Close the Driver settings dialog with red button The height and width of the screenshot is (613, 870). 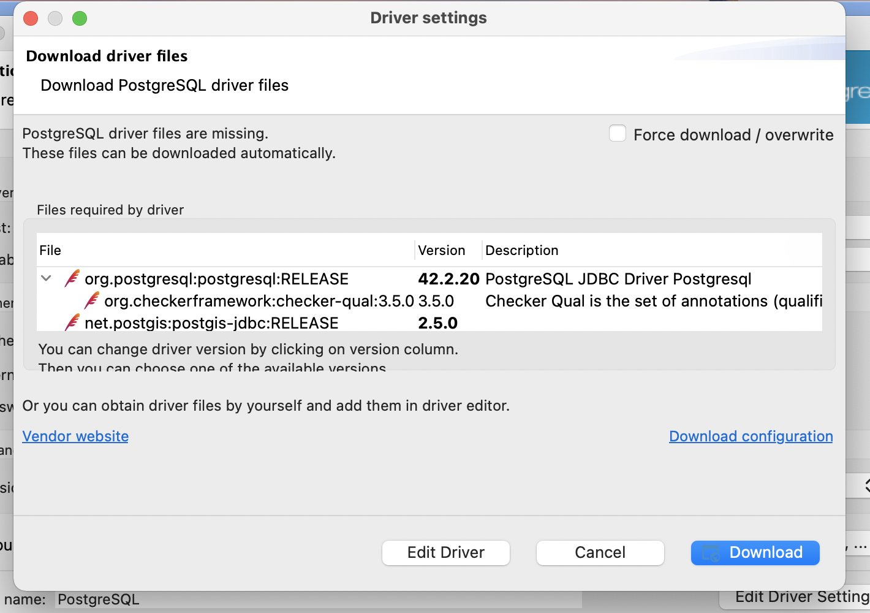[x=31, y=18]
